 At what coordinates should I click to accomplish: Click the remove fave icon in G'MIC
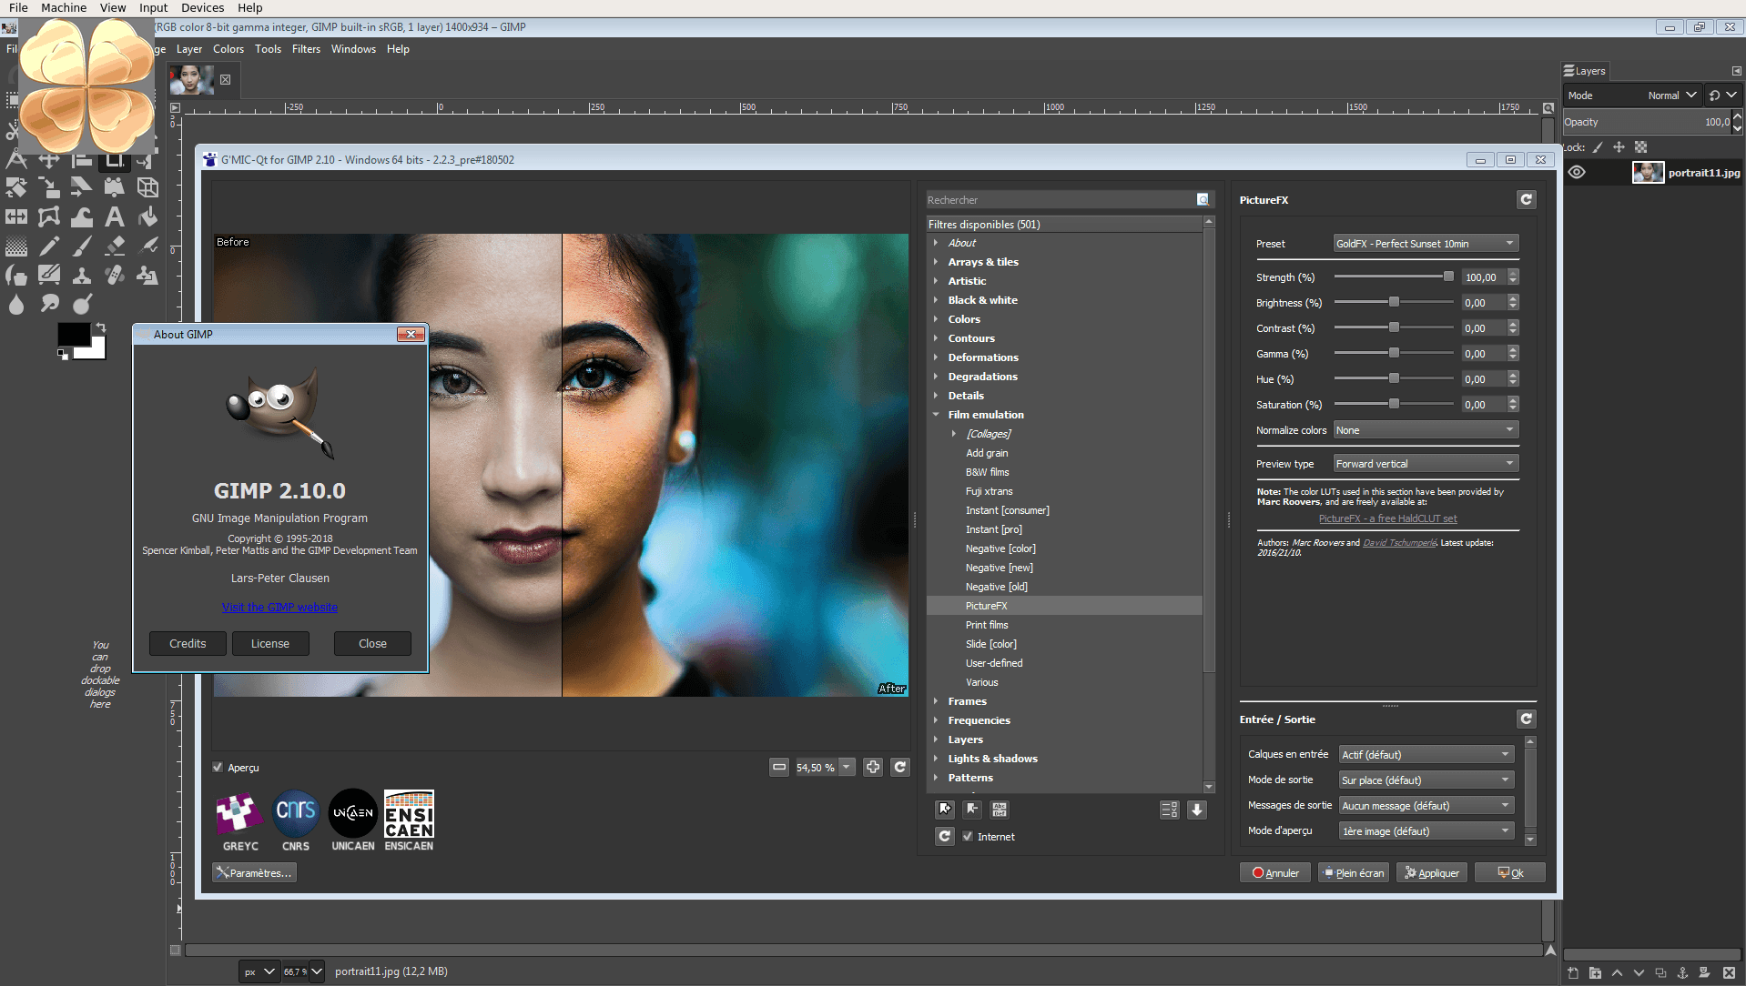972,809
